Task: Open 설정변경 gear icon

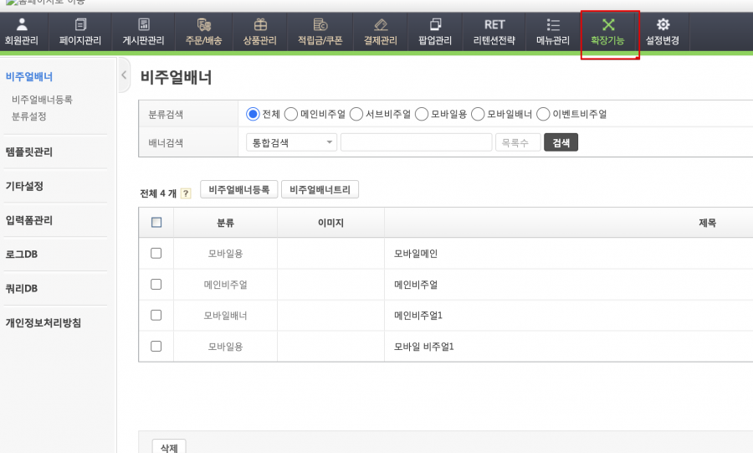Action: click(x=663, y=24)
